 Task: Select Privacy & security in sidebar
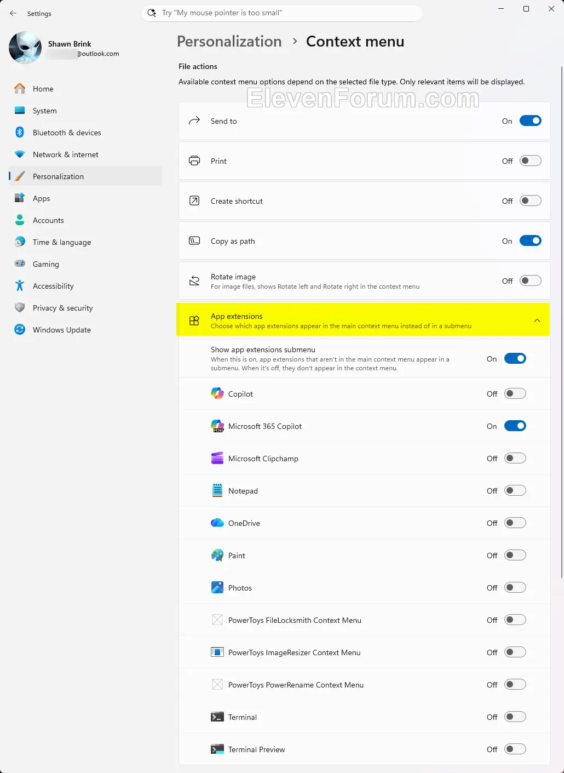coord(85,307)
